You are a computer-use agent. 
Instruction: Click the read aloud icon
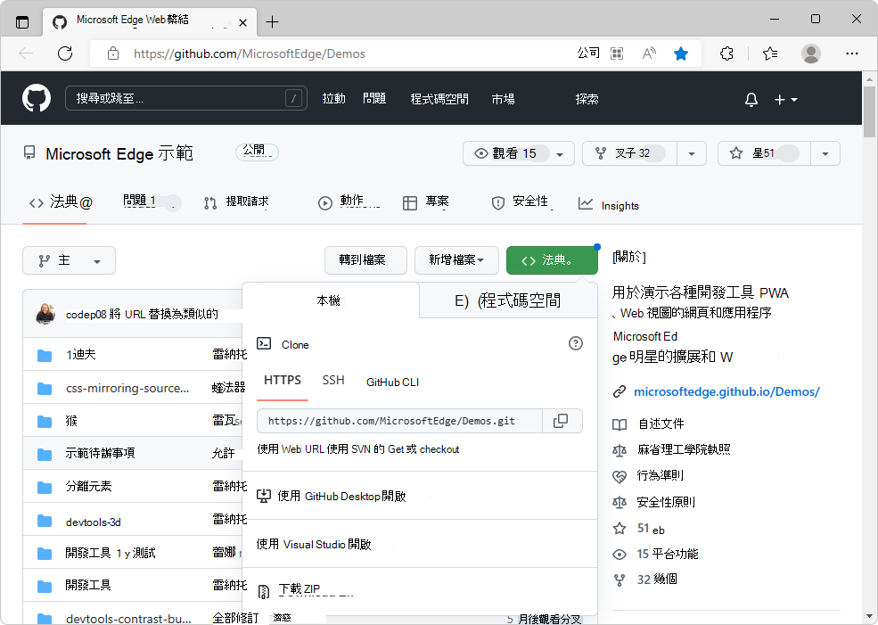click(x=649, y=53)
